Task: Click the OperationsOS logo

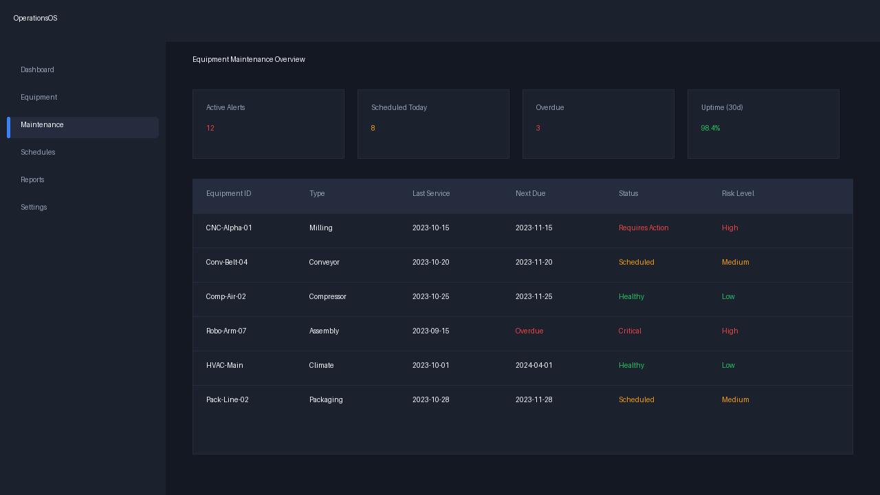Action: 35,18
